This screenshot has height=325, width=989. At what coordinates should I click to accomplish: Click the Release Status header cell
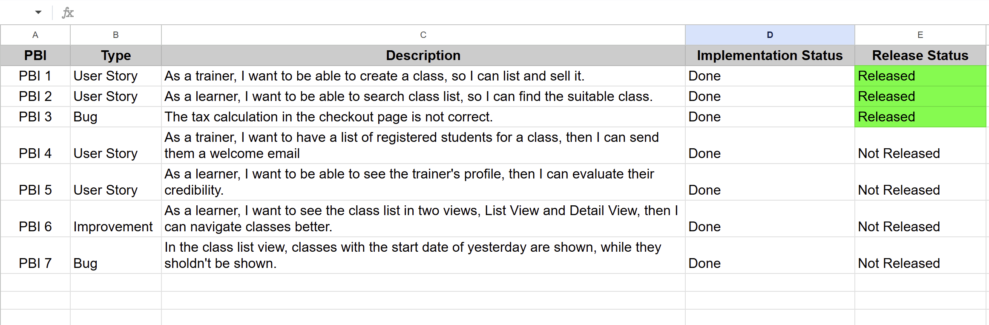pyautogui.click(x=920, y=55)
